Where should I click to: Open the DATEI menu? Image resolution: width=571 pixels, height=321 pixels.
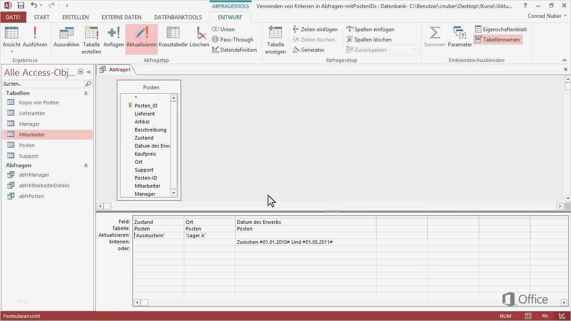tap(13, 17)
